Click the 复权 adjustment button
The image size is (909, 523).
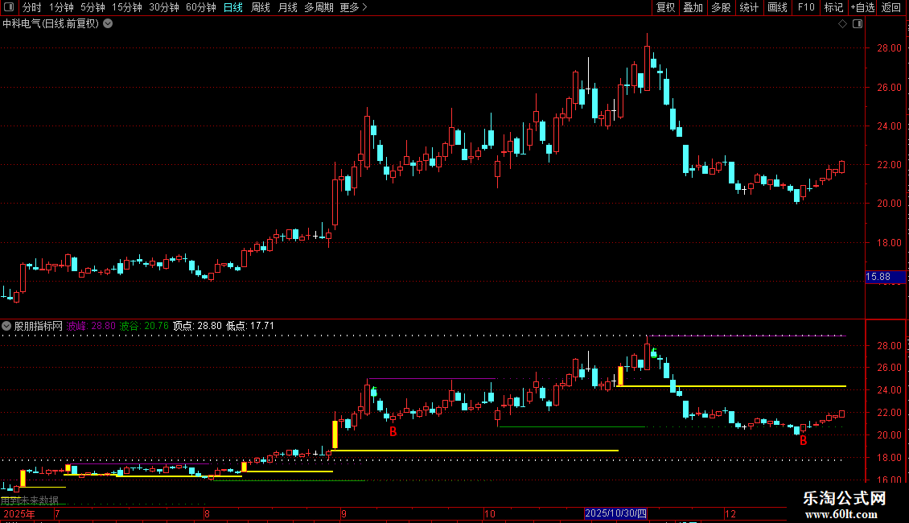tap(665, 7)
